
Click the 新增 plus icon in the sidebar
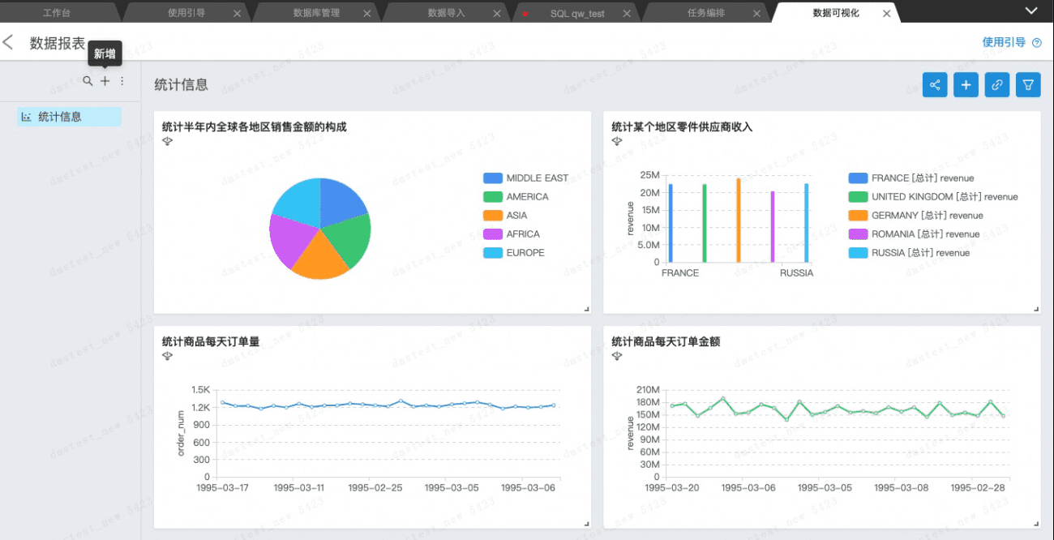point(105,81)
